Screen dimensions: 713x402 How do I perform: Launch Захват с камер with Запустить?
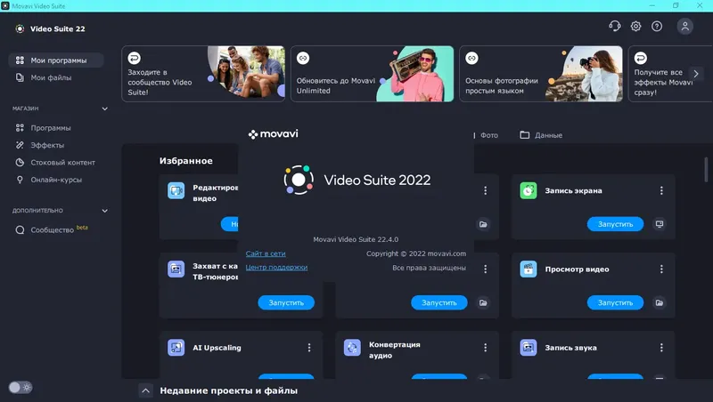286,302
